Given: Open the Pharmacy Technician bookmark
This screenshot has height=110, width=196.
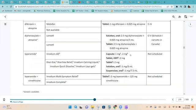Looking at the screenshot, I should [x=43, y=11].
